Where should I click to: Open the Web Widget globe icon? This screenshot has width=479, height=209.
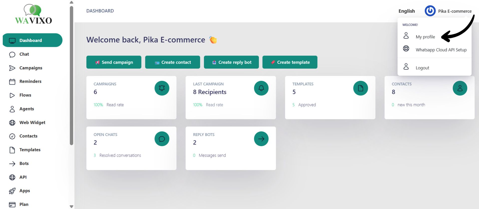click(x=12, y=122)
